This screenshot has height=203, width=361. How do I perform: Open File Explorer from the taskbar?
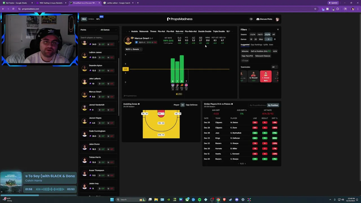[156, 200]
